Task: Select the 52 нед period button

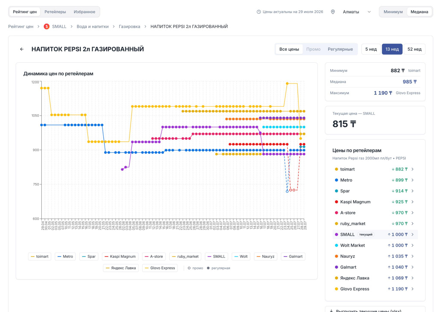Action: point(414,49)
